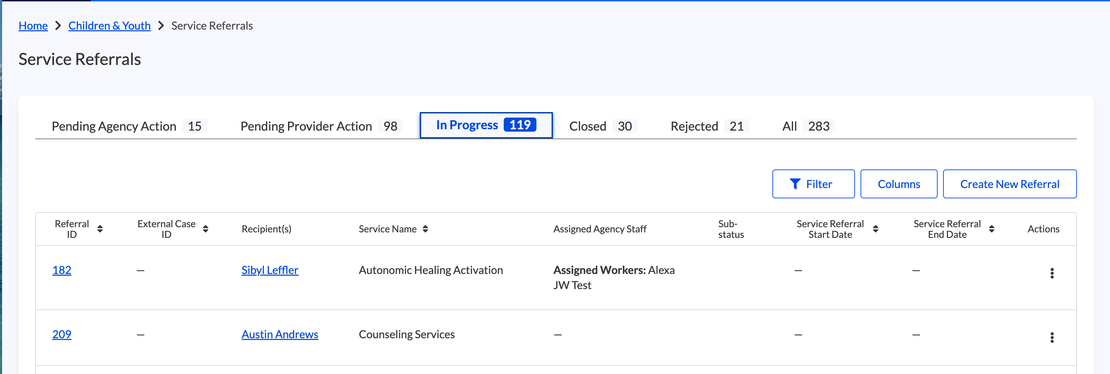The image size is (1110, 374).
Task: Open recipient Sibyl Leffler
Action: tap(270, 270)
